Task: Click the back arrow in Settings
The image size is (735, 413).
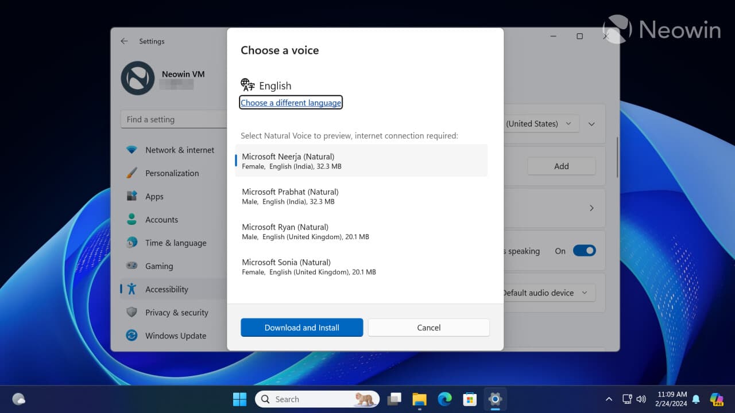Action: [124, 41]
